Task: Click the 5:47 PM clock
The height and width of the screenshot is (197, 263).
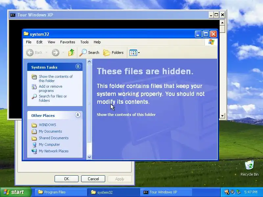Action: tap(251, 192)
